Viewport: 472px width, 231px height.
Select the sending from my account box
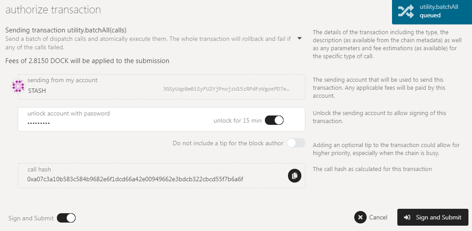point(161,87)
